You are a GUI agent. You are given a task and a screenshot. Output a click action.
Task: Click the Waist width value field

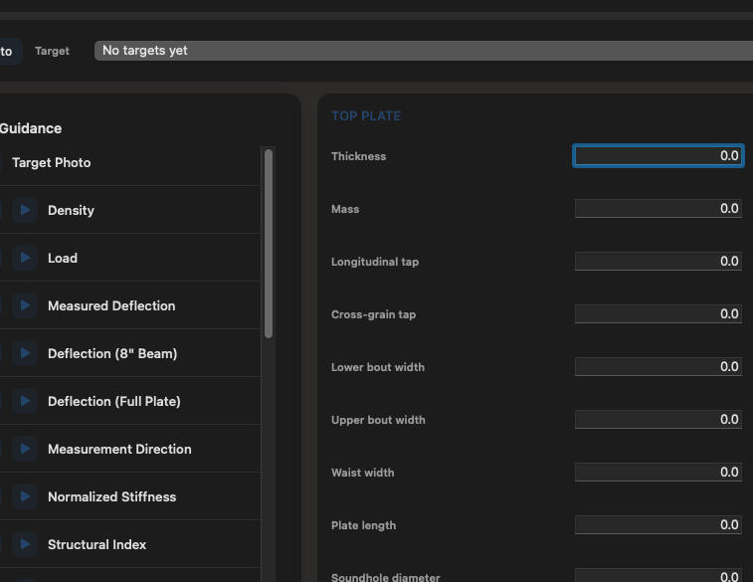pos(658,472)
